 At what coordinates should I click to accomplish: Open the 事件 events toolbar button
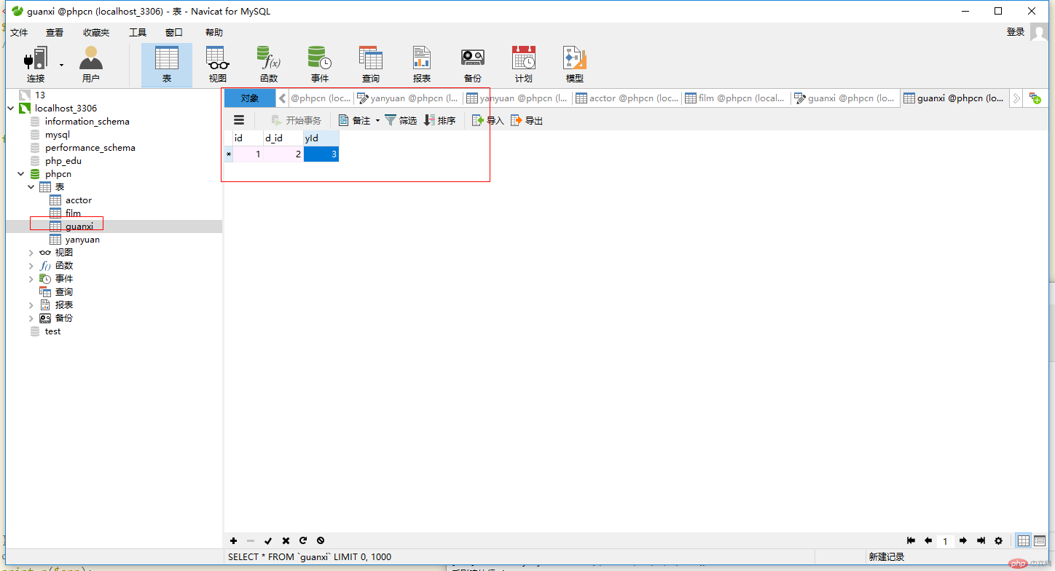320,64
